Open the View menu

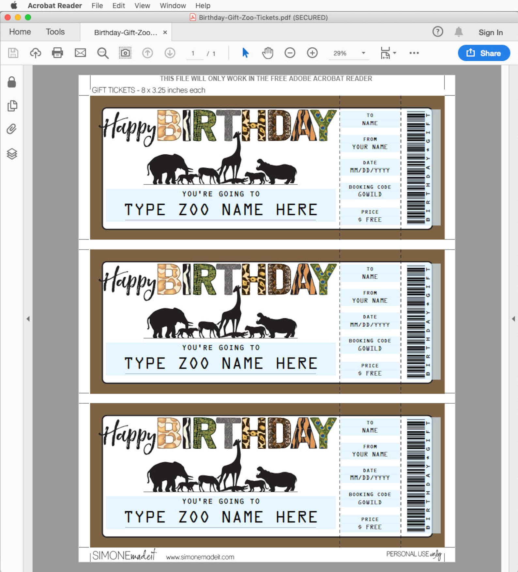point(142,6)
